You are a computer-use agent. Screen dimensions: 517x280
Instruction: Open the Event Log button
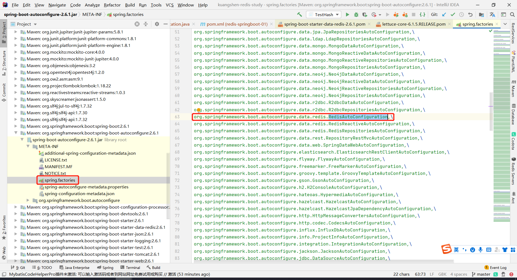tap(495, 268)
